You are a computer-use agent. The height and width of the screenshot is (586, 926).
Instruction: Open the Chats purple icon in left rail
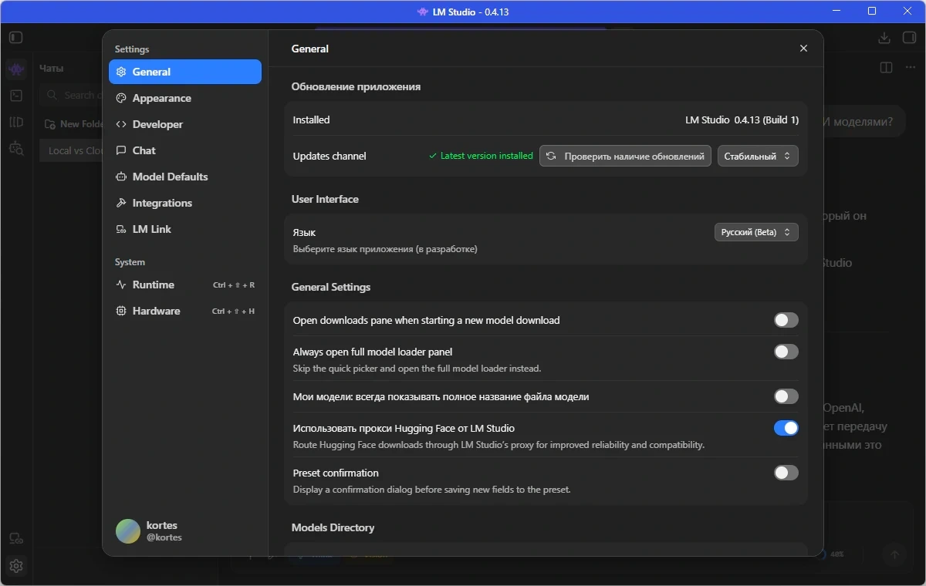(16, 69)
